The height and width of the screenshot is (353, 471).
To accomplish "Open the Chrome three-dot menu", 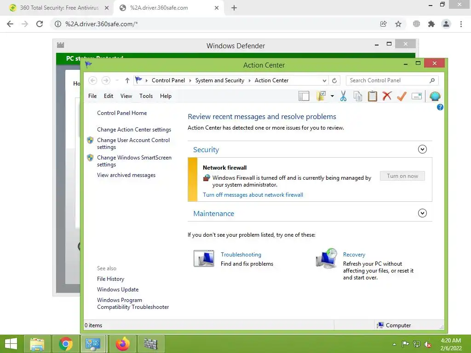I will coord(461,24).
